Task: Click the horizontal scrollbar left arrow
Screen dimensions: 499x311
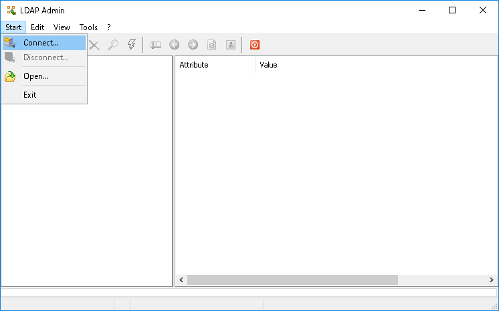Action: click(181, 280)
